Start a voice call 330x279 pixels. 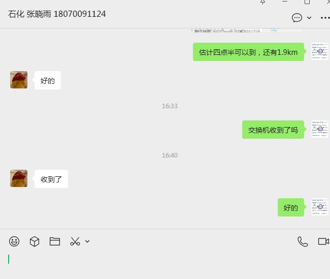(x=303, y=241)
